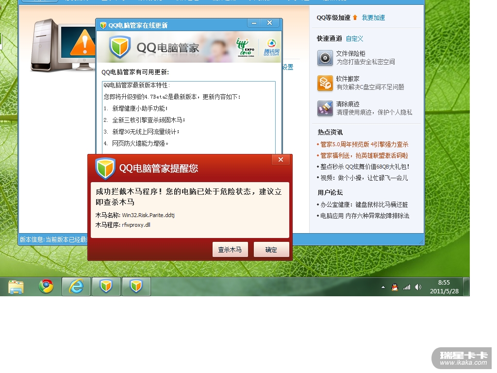The height and width of the screenshot is (373, 497).
Task: Click 新增3G无线上网流量统计 list line
Action: pos(142,132)
